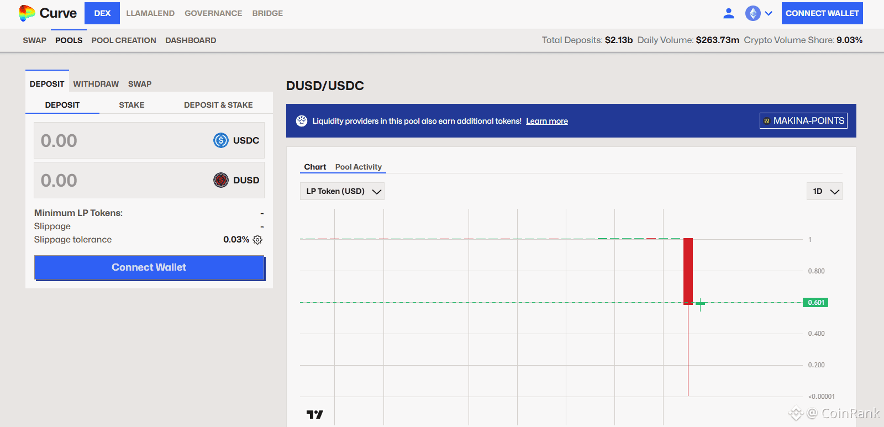Open slippage tolerance gear settings
The image size is (884, 427).
[257, 240]
